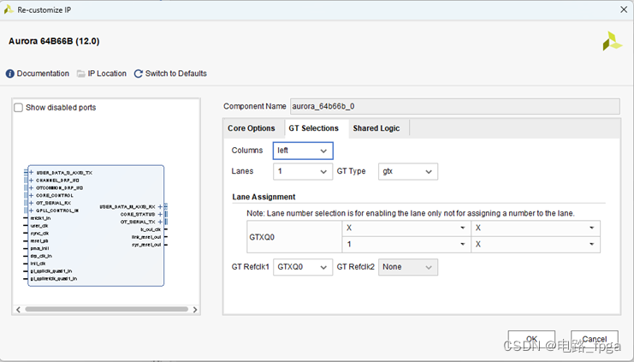Expand the GTCOMMON_DRP_IF plus icon
This screenshot has height=362, width=634.
31,188
